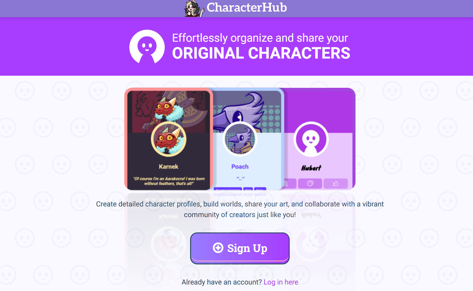Click the plus circle icon inside Sign Up
Viewport: 473px width, 291px height.
click(218, 248)
